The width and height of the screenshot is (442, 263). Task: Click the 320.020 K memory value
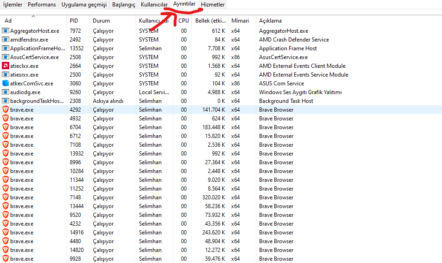tap(213, 197)
